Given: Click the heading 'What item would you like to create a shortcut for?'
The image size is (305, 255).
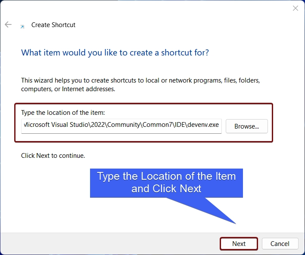Looking at the screenshot, I should pyautogui.click(x=115, y=52).
